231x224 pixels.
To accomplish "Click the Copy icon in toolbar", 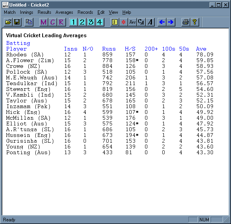I will point(29,22).
